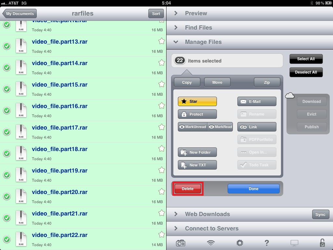Tap the blue Done button

(253, 189)
